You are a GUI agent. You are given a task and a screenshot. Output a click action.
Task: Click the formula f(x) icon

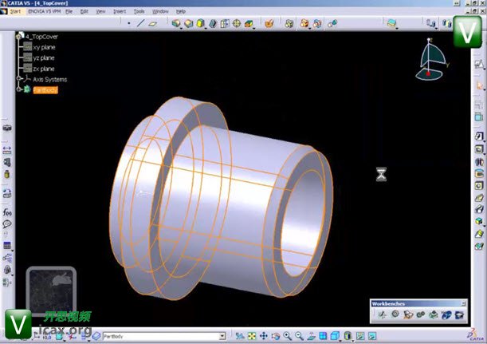(x=7, y=213)
